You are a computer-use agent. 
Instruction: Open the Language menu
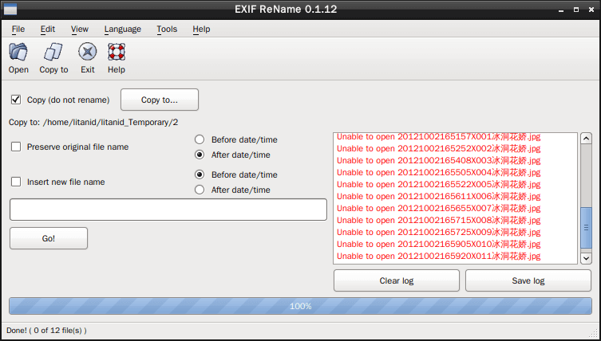[123, 29]
